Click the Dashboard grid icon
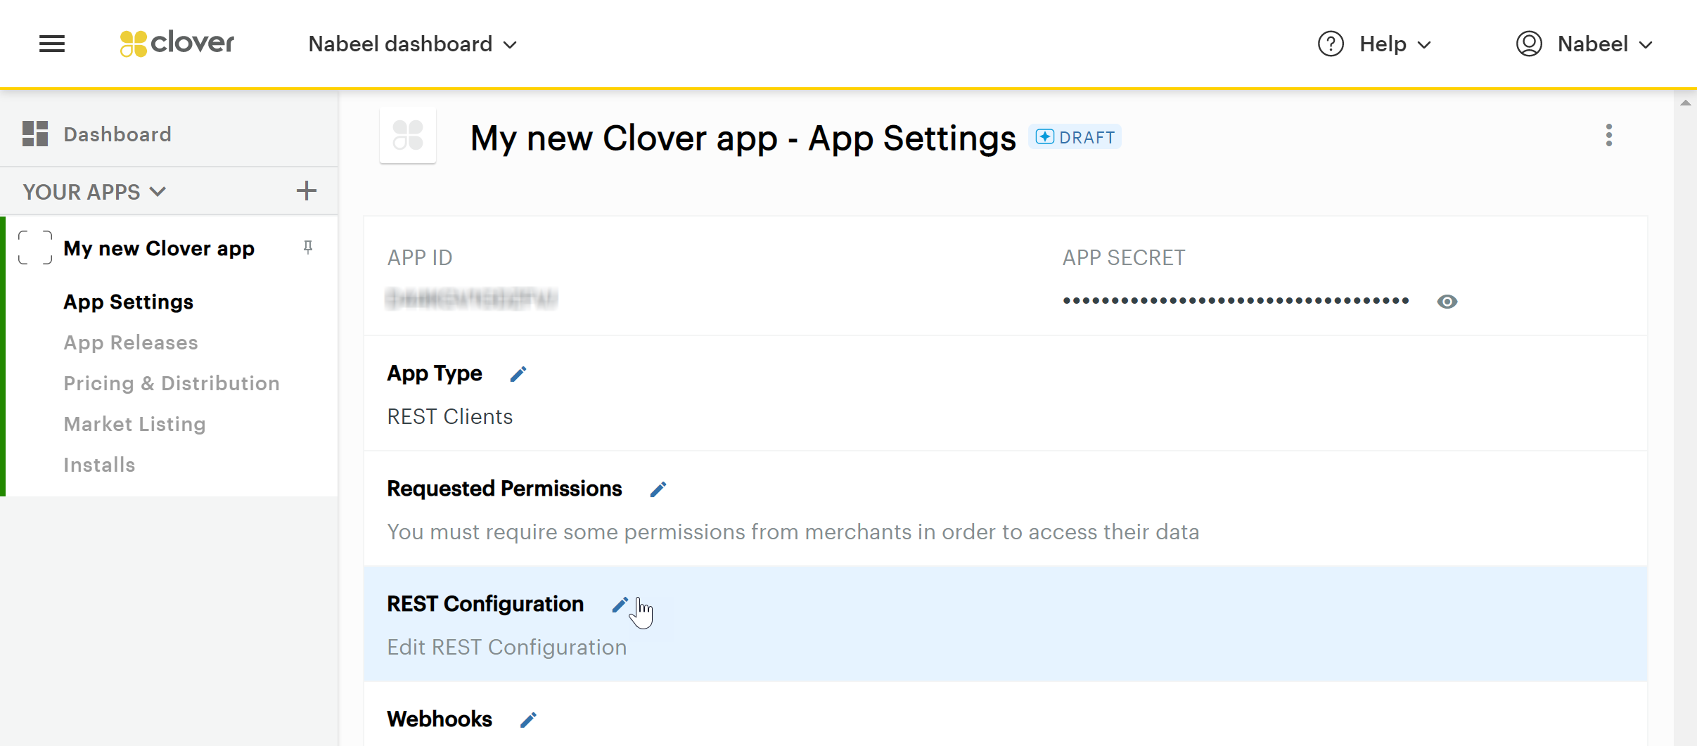The image size is (1697, 746). point(35,134)
